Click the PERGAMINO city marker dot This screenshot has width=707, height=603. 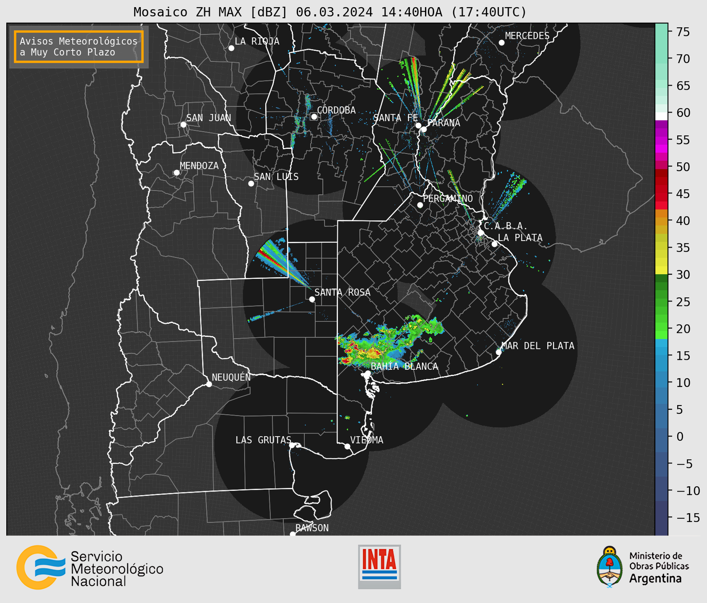(420, 205)
